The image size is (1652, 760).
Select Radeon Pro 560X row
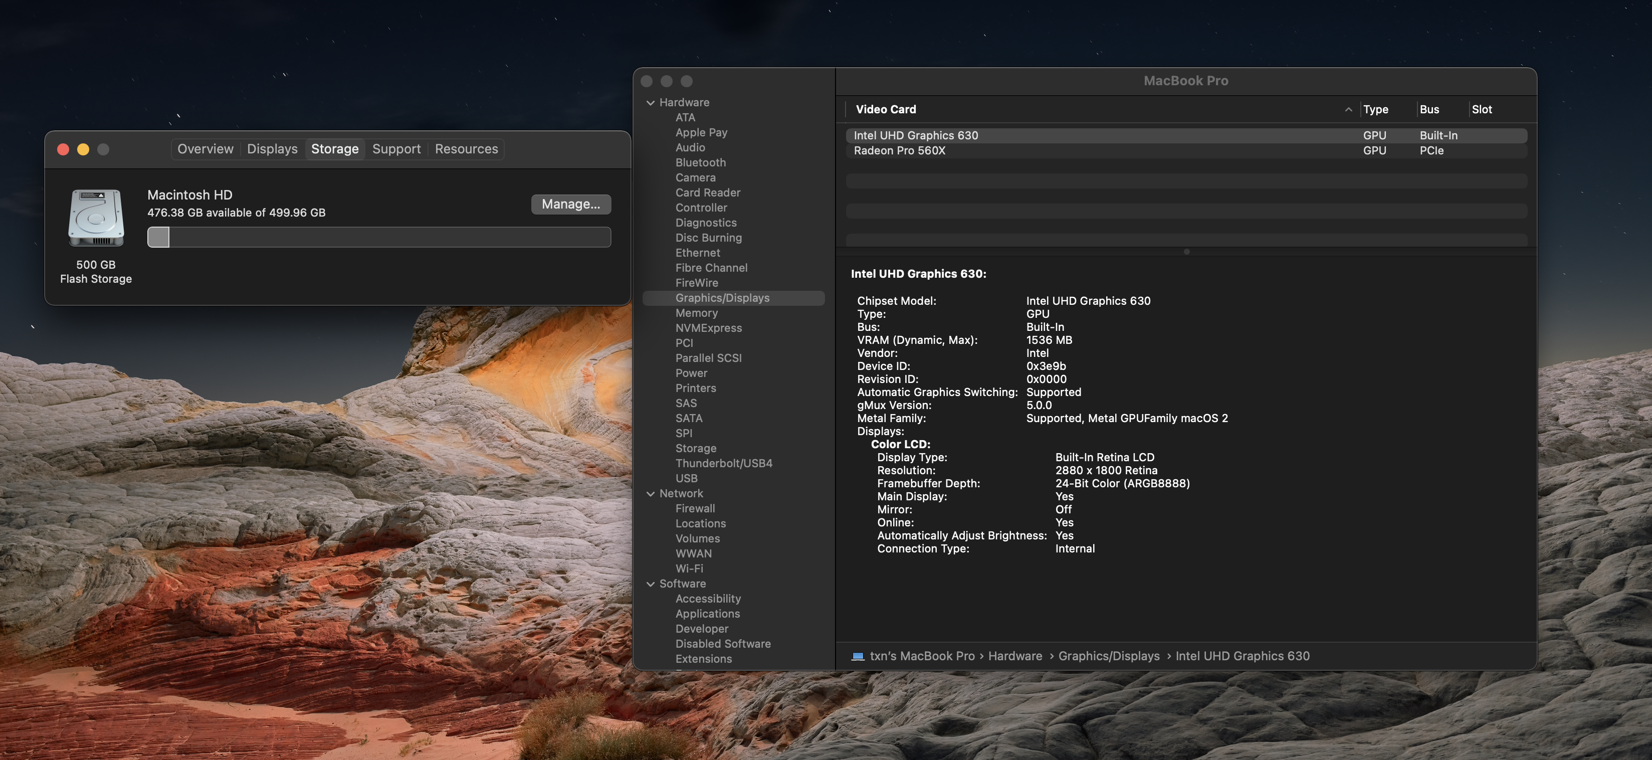899,151
